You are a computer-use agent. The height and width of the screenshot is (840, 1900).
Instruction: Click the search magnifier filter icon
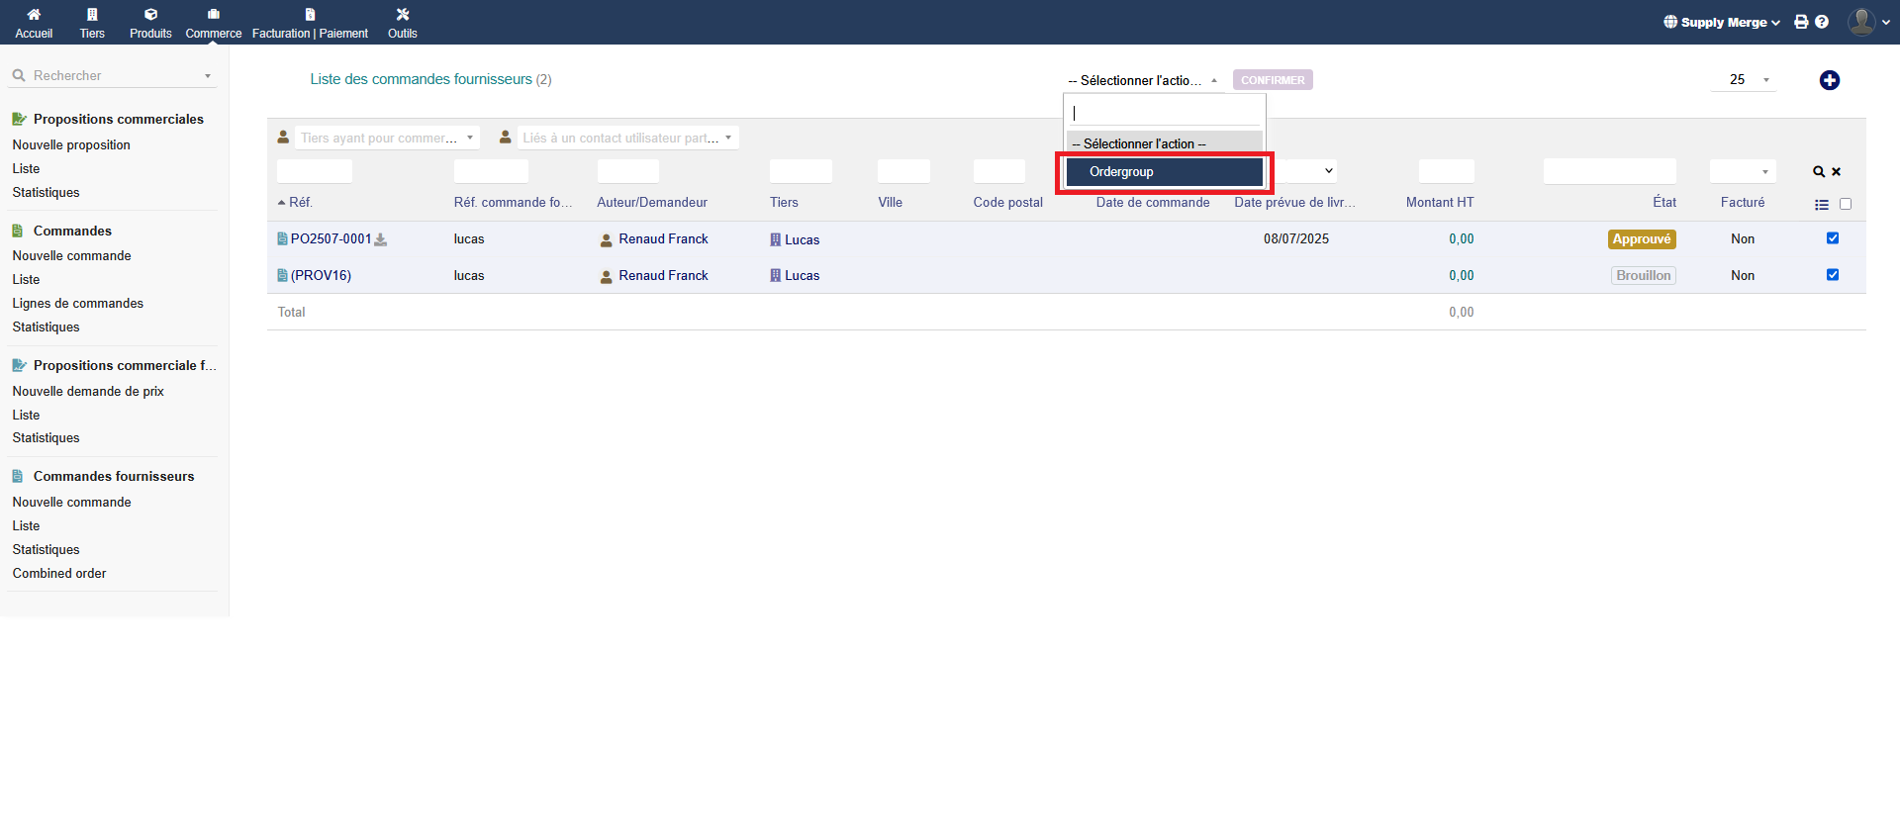tap(1818, 172)
